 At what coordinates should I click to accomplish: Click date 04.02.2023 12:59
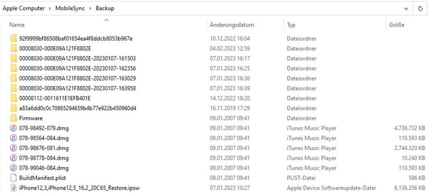(230, 48)
